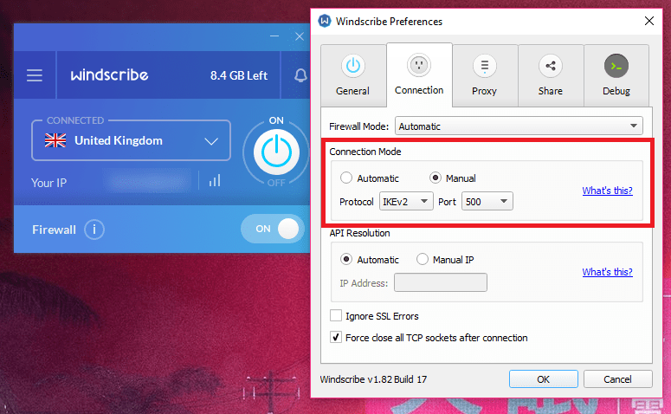Image resolution: width=671 pixels, height=414 pixels.
Task: Open the Firewall Mode dropdown
Action: click(519, 126)
